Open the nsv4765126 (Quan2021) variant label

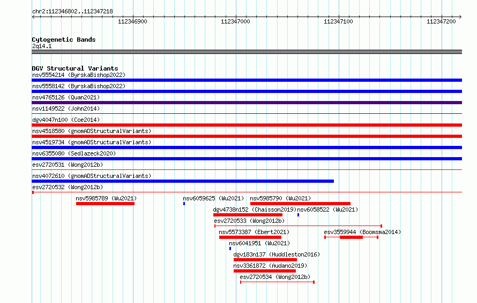pyautogui.click(x=66, y=97)
